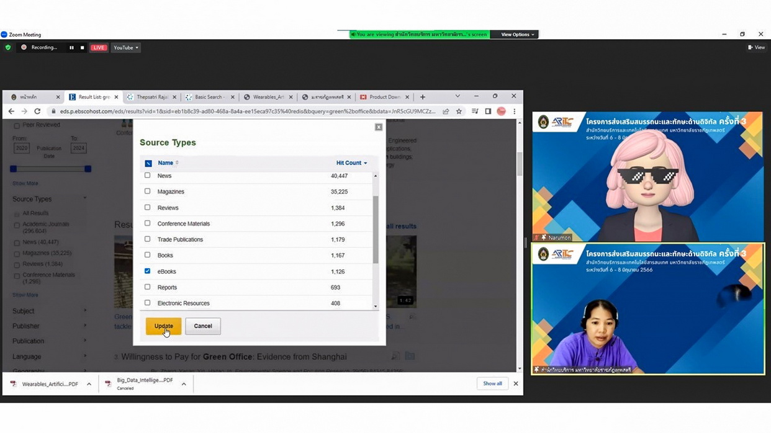Open the YouTube live dropdown in Zoom
This screenshot has height=433, width=771.
(125, 48)
